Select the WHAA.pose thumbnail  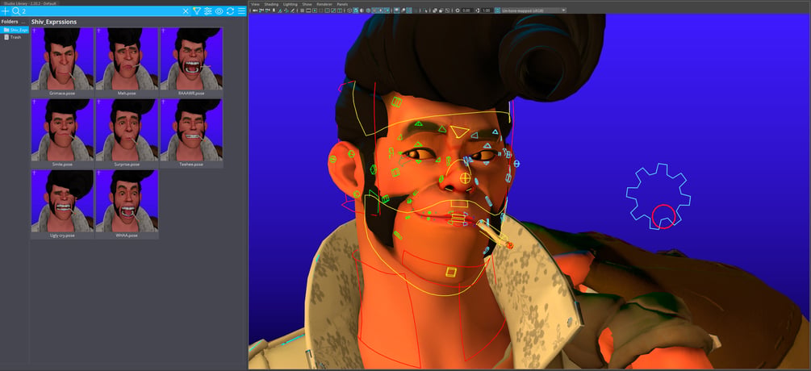[127, 204]
